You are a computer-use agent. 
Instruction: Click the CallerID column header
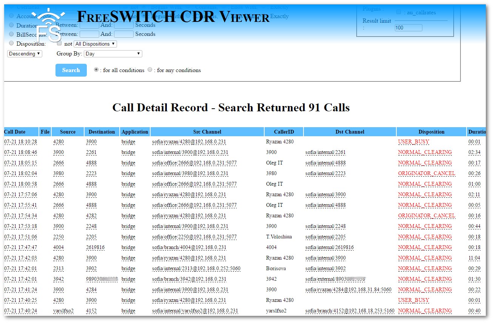coord(284,132)
